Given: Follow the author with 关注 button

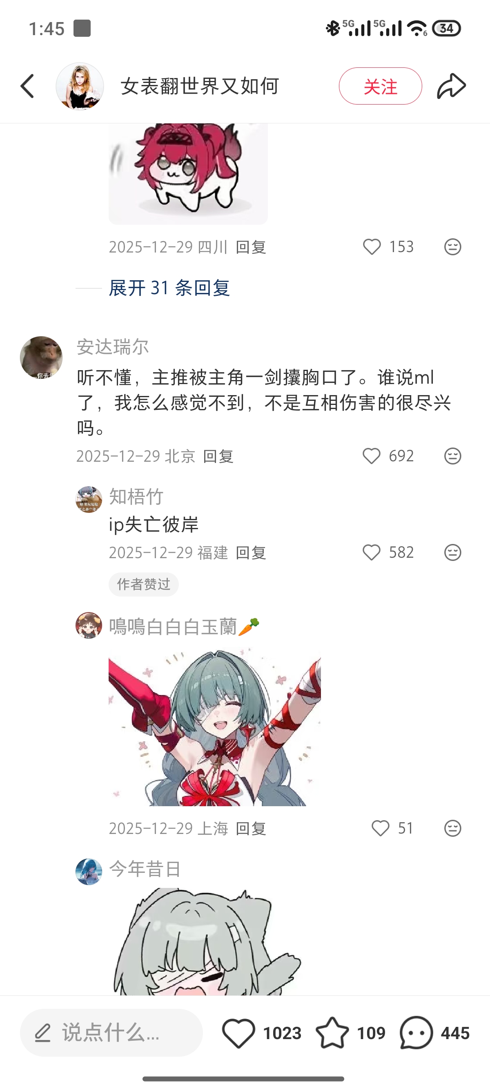Looking at the screenshot, I should point(380,86).
